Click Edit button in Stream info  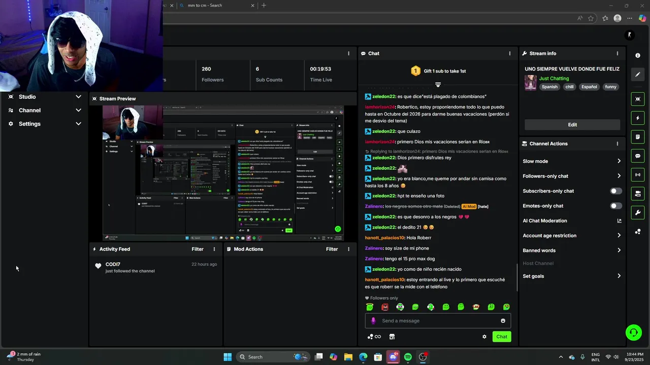click(572, 125)
